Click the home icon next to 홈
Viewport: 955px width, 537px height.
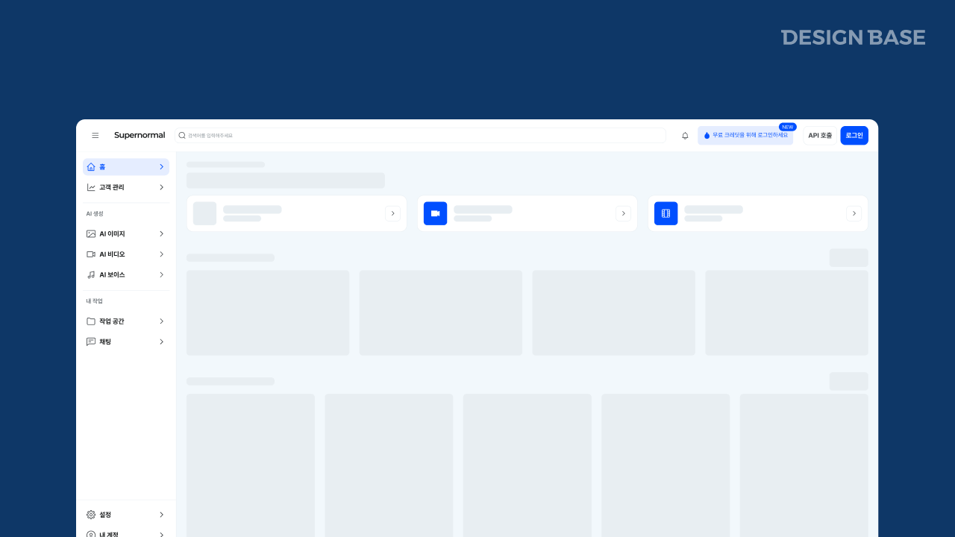click(91, 167)
